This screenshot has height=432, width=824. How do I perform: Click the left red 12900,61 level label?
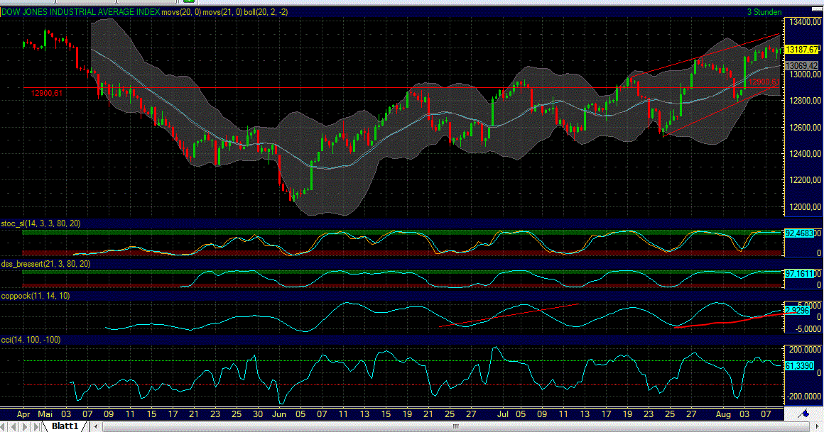[47, 94]
